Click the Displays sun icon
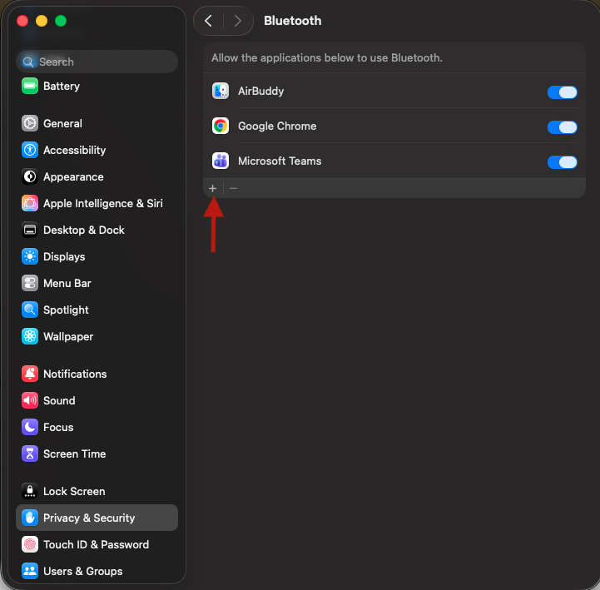This screenshot has height=590, width=600. (30, 257)
